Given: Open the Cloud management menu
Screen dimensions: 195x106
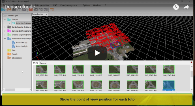Looking at the screenshot, I should [x=69, y=5].
